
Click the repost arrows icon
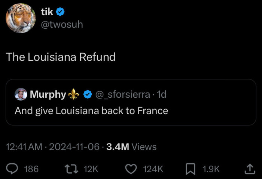pos(72,169)
